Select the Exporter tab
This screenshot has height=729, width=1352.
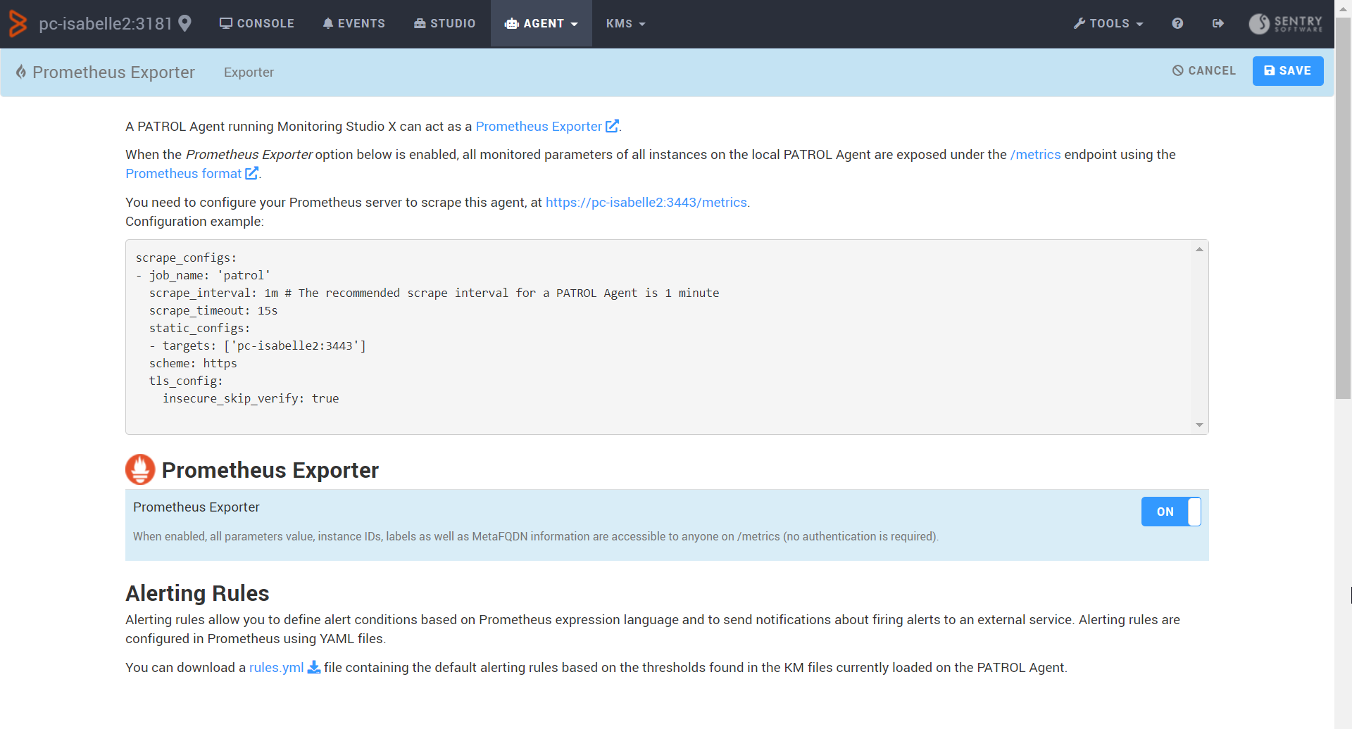point(249,72)
